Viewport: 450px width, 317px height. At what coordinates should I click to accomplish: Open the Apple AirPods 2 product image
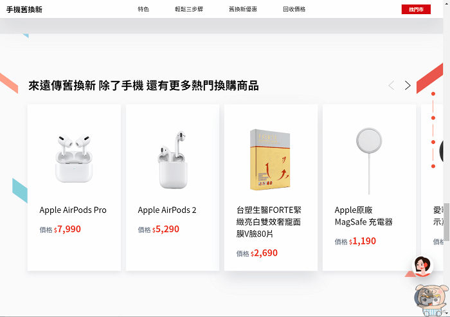click(x=172, y=159)
